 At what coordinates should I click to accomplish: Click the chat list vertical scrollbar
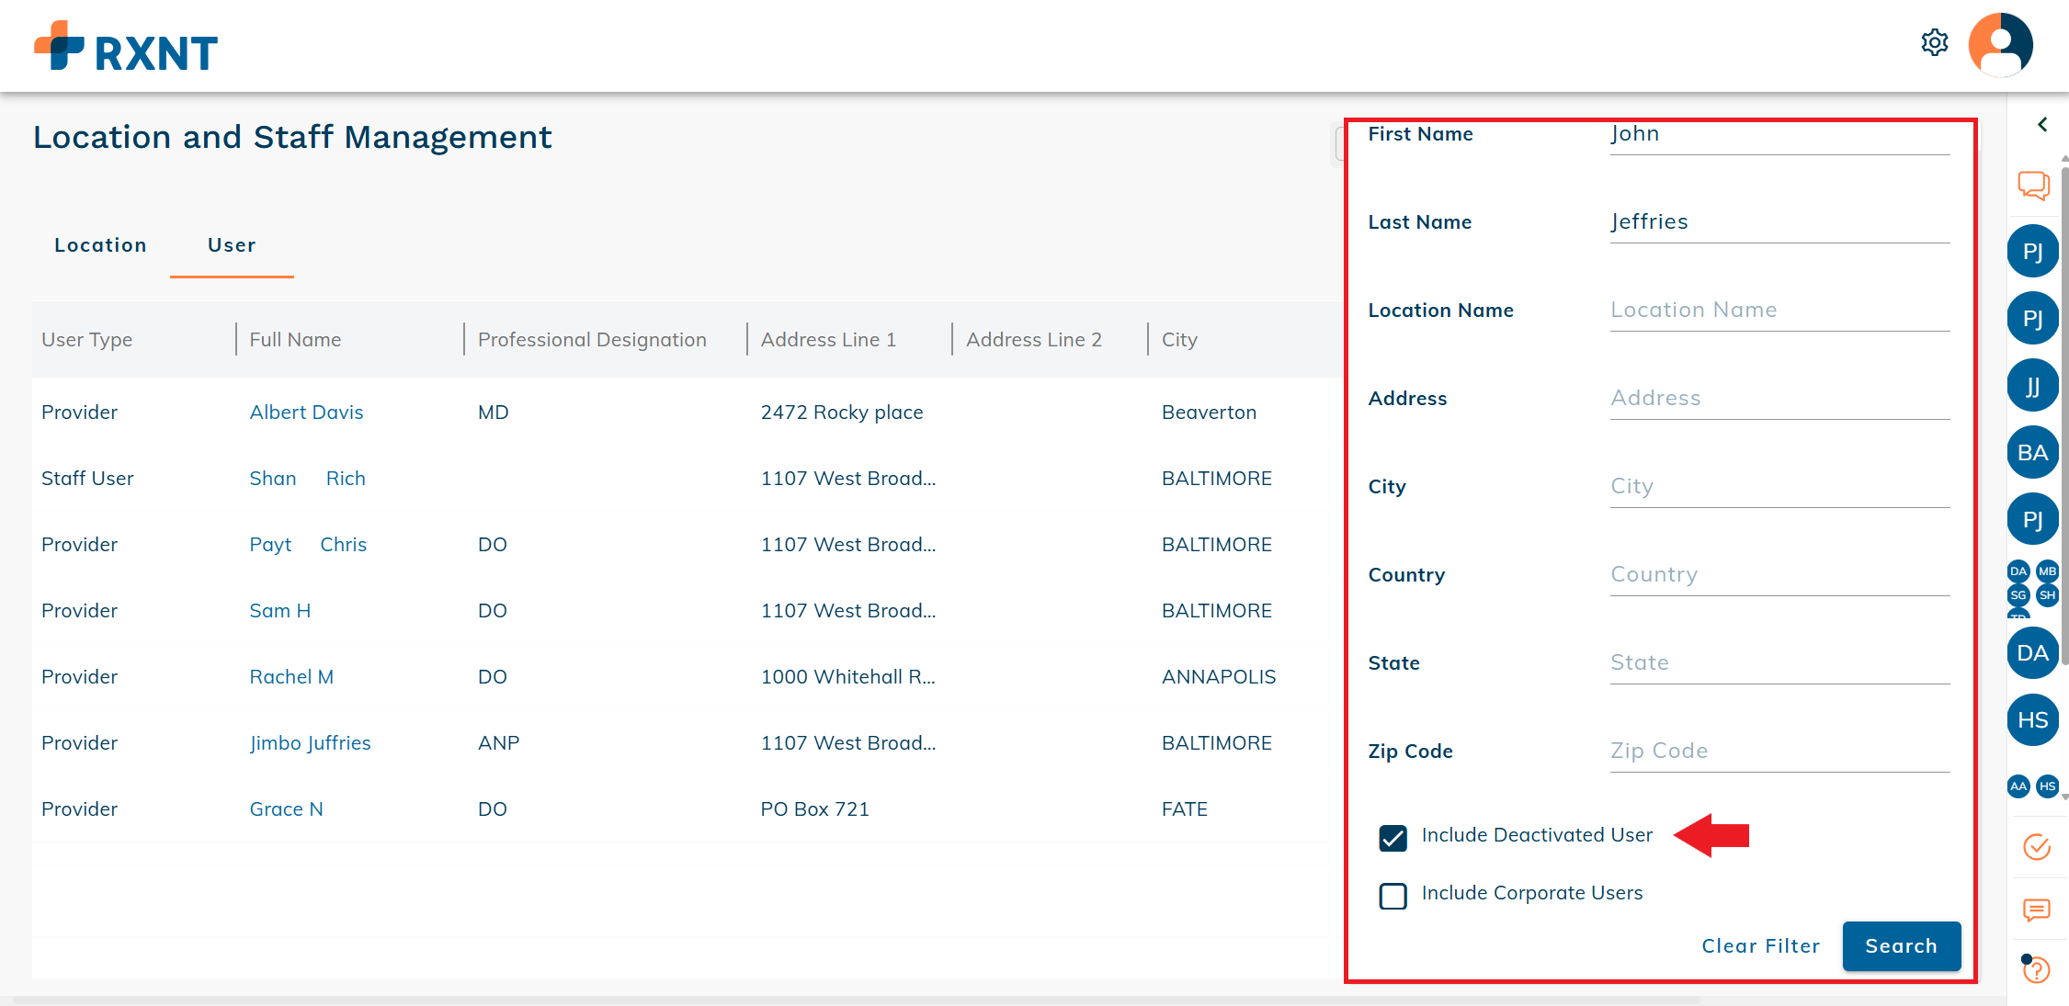[2063, 413]
